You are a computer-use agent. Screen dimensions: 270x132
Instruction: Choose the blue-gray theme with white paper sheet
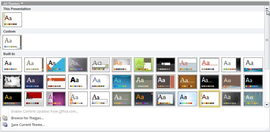[x=165, y=99]
